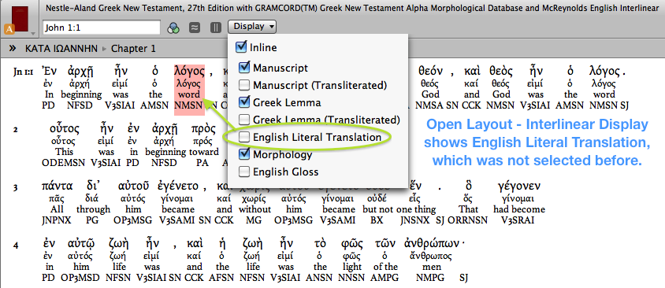Screen dimensions: 665x288
Task: Click the morphology code AMPG
Action: [385, 278]
